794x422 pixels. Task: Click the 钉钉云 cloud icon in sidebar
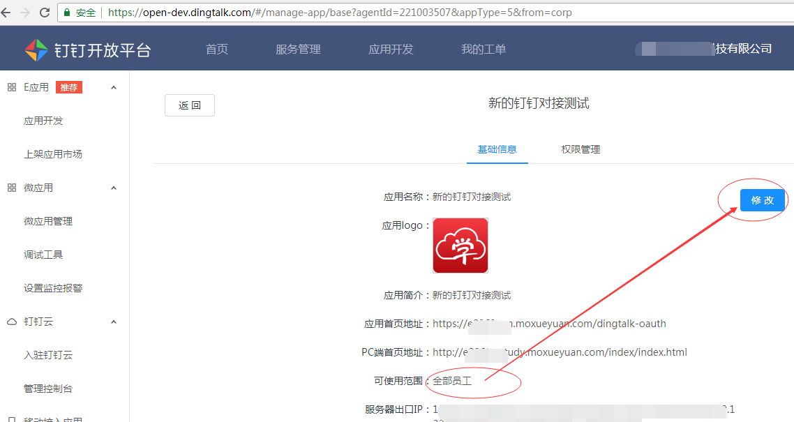(x=12, y=322)
